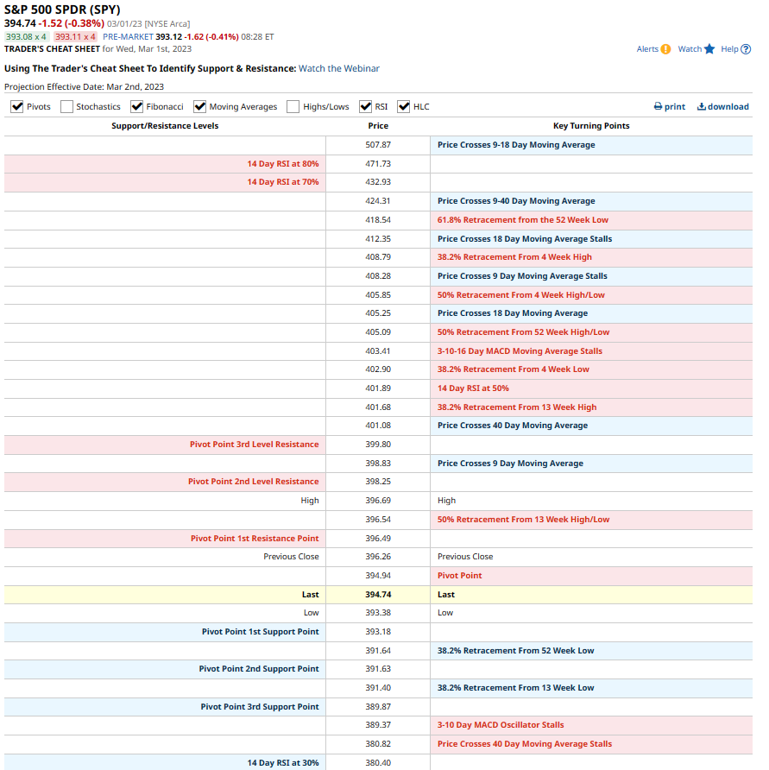This screenshot has width=769, height=770.
Task: Toggle the Moving Averages checkbox
Action: point(199,106)
